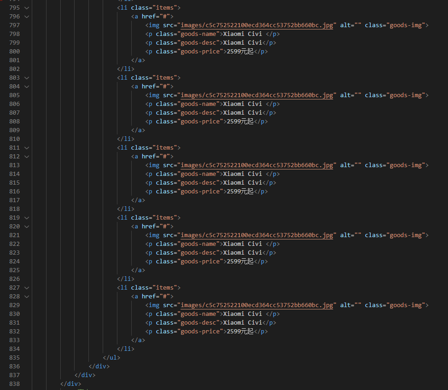This screenshot has height=390, width=448.
Task: Click goods-name Xiaomi Civi text line 814
Action: [242, 174]
